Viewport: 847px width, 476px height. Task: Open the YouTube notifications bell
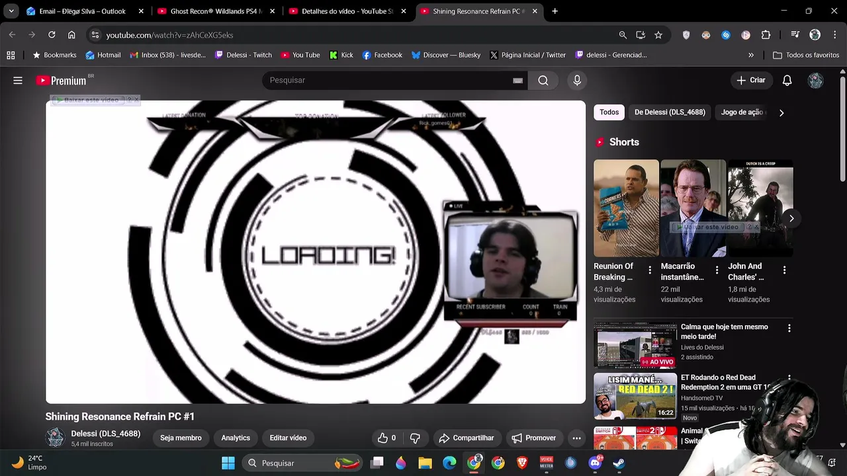click(x=787, y=80)
